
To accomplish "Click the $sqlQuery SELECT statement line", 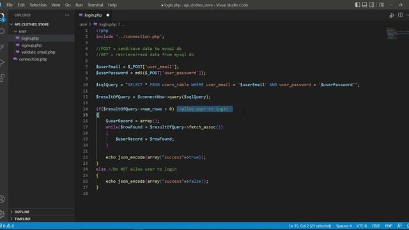I will click(x=228, y=85).
